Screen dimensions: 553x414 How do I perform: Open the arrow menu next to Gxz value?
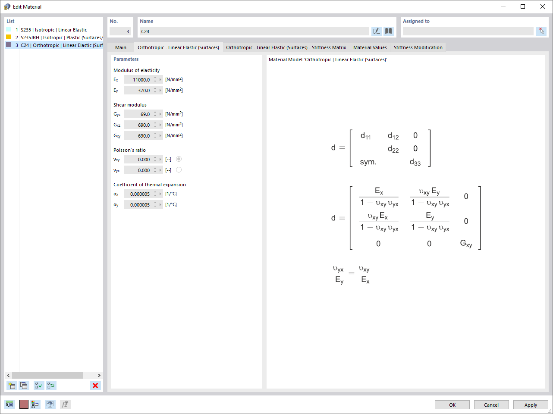[160, 125]
